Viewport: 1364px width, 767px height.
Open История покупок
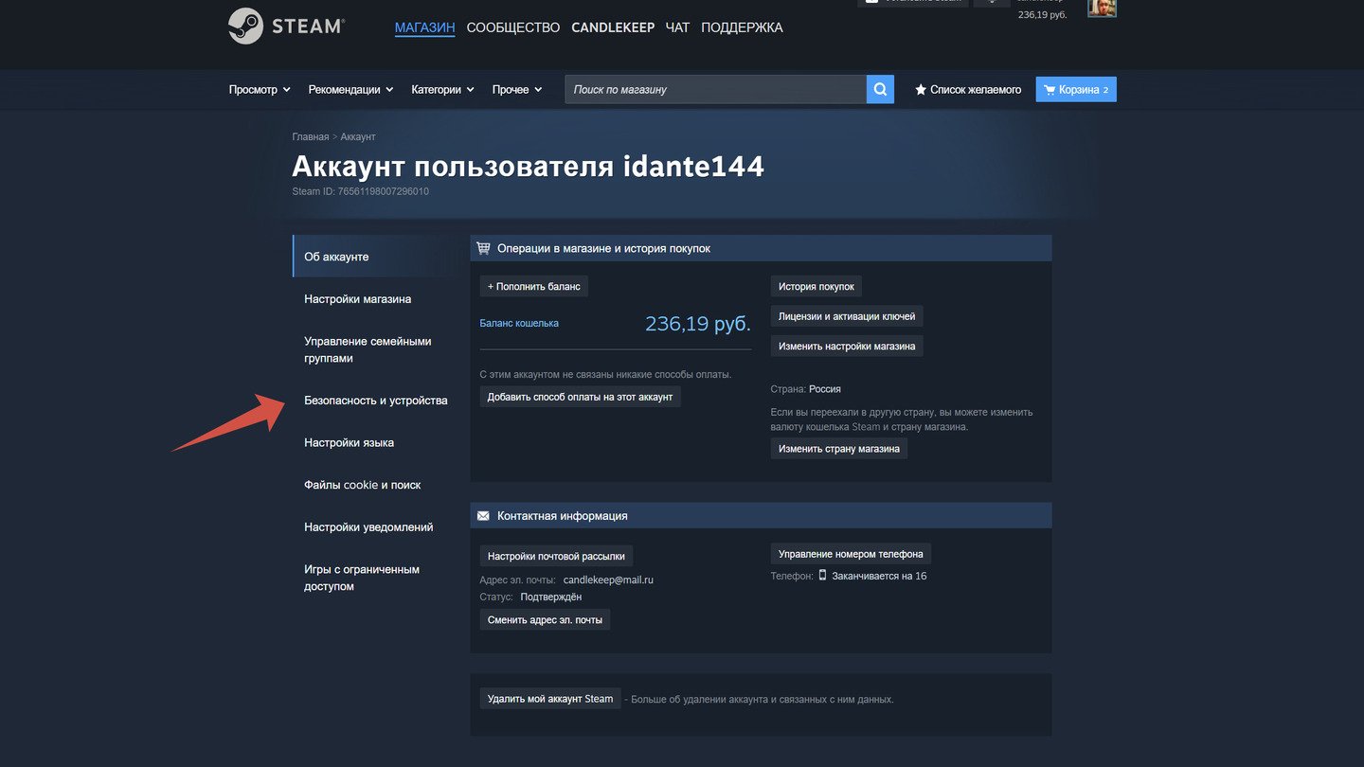(x=816, y=286)
